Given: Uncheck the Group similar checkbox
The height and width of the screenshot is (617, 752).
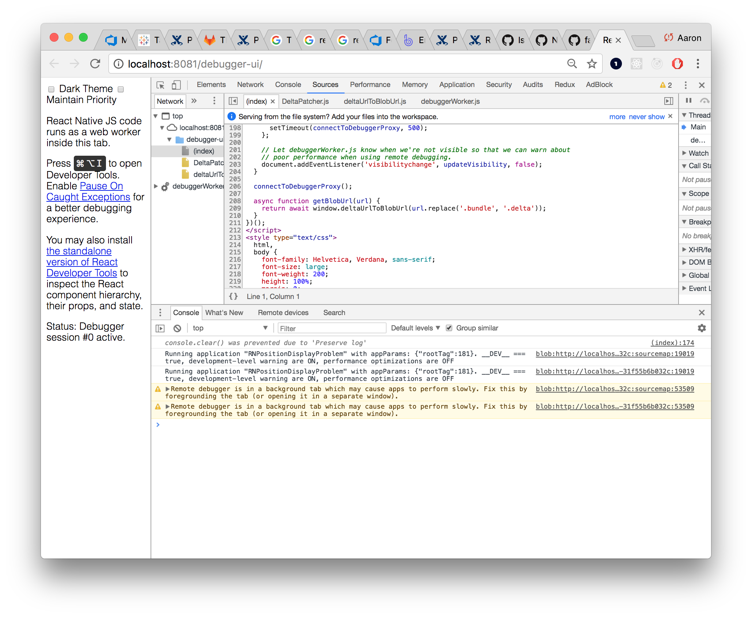Looking at the screenshot, I should pyautogui.click(x=449, y=328).
